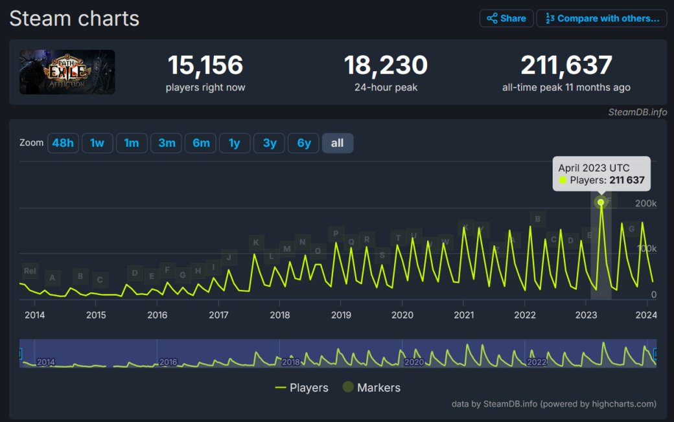Click the 2021 x-axis label
Viewport: 674px width, 422px height.
(x=464, y=315)
